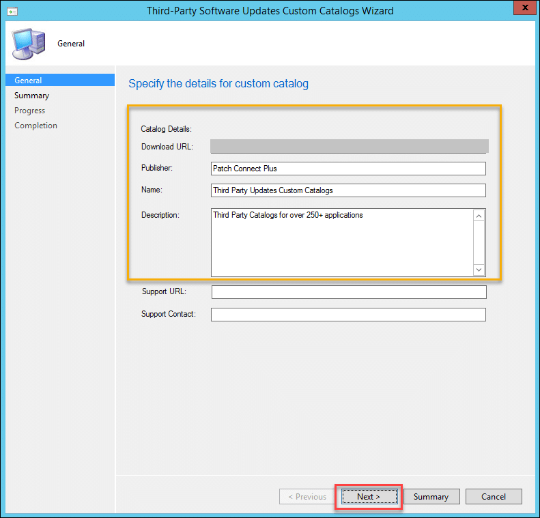
Task: Click the 'Catalog Details:' label
Action: pos(166,129)
